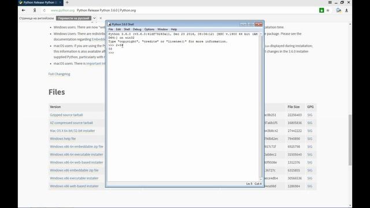Open the Help menu in Python Shell
The image size is (370, 208).
(x=173, y=29)
